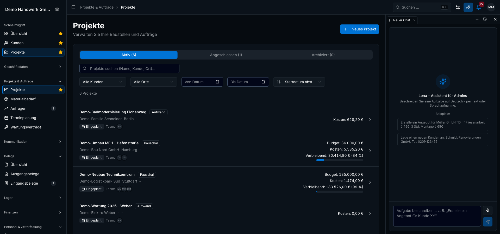
Task: Toggle the sidebar panel icon
Action: (73, 7)
